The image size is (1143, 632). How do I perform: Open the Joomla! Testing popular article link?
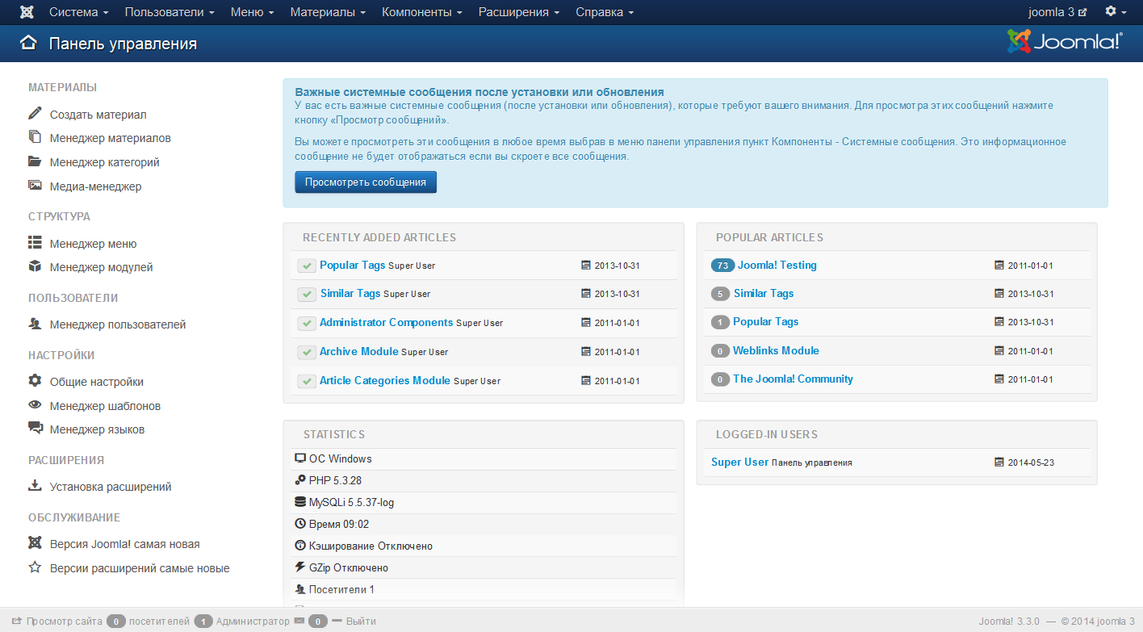(779, 265)
